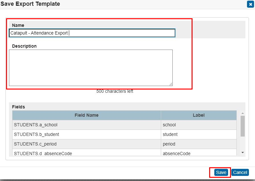Click the Fields list scroll up arrow
Image resolution: width=255 pixels, height=181 pixels.
click(x=243, y=113)
